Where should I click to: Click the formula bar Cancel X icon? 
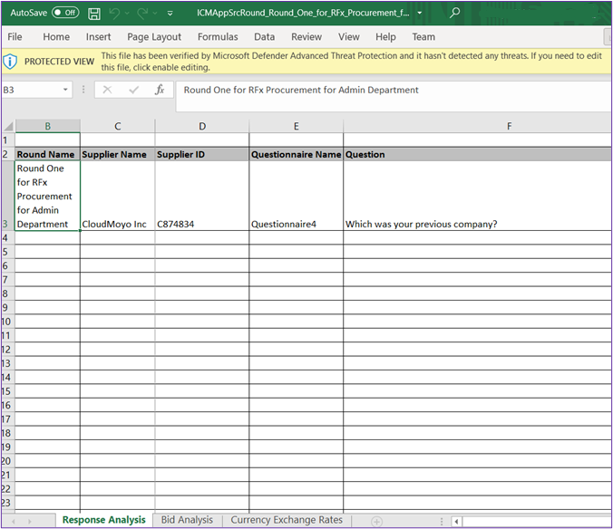click(107, 90)
